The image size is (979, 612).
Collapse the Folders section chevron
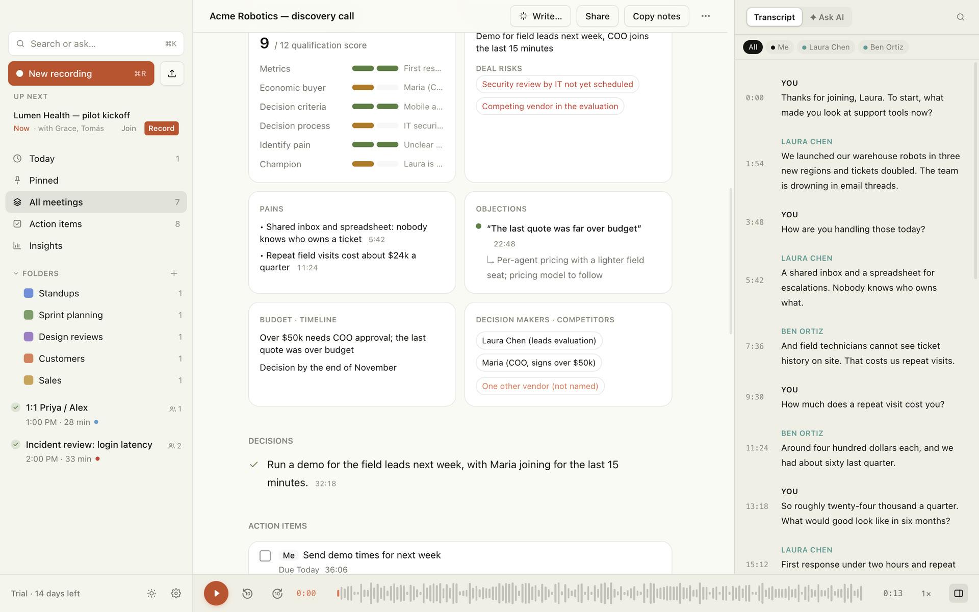click(16, 273)
